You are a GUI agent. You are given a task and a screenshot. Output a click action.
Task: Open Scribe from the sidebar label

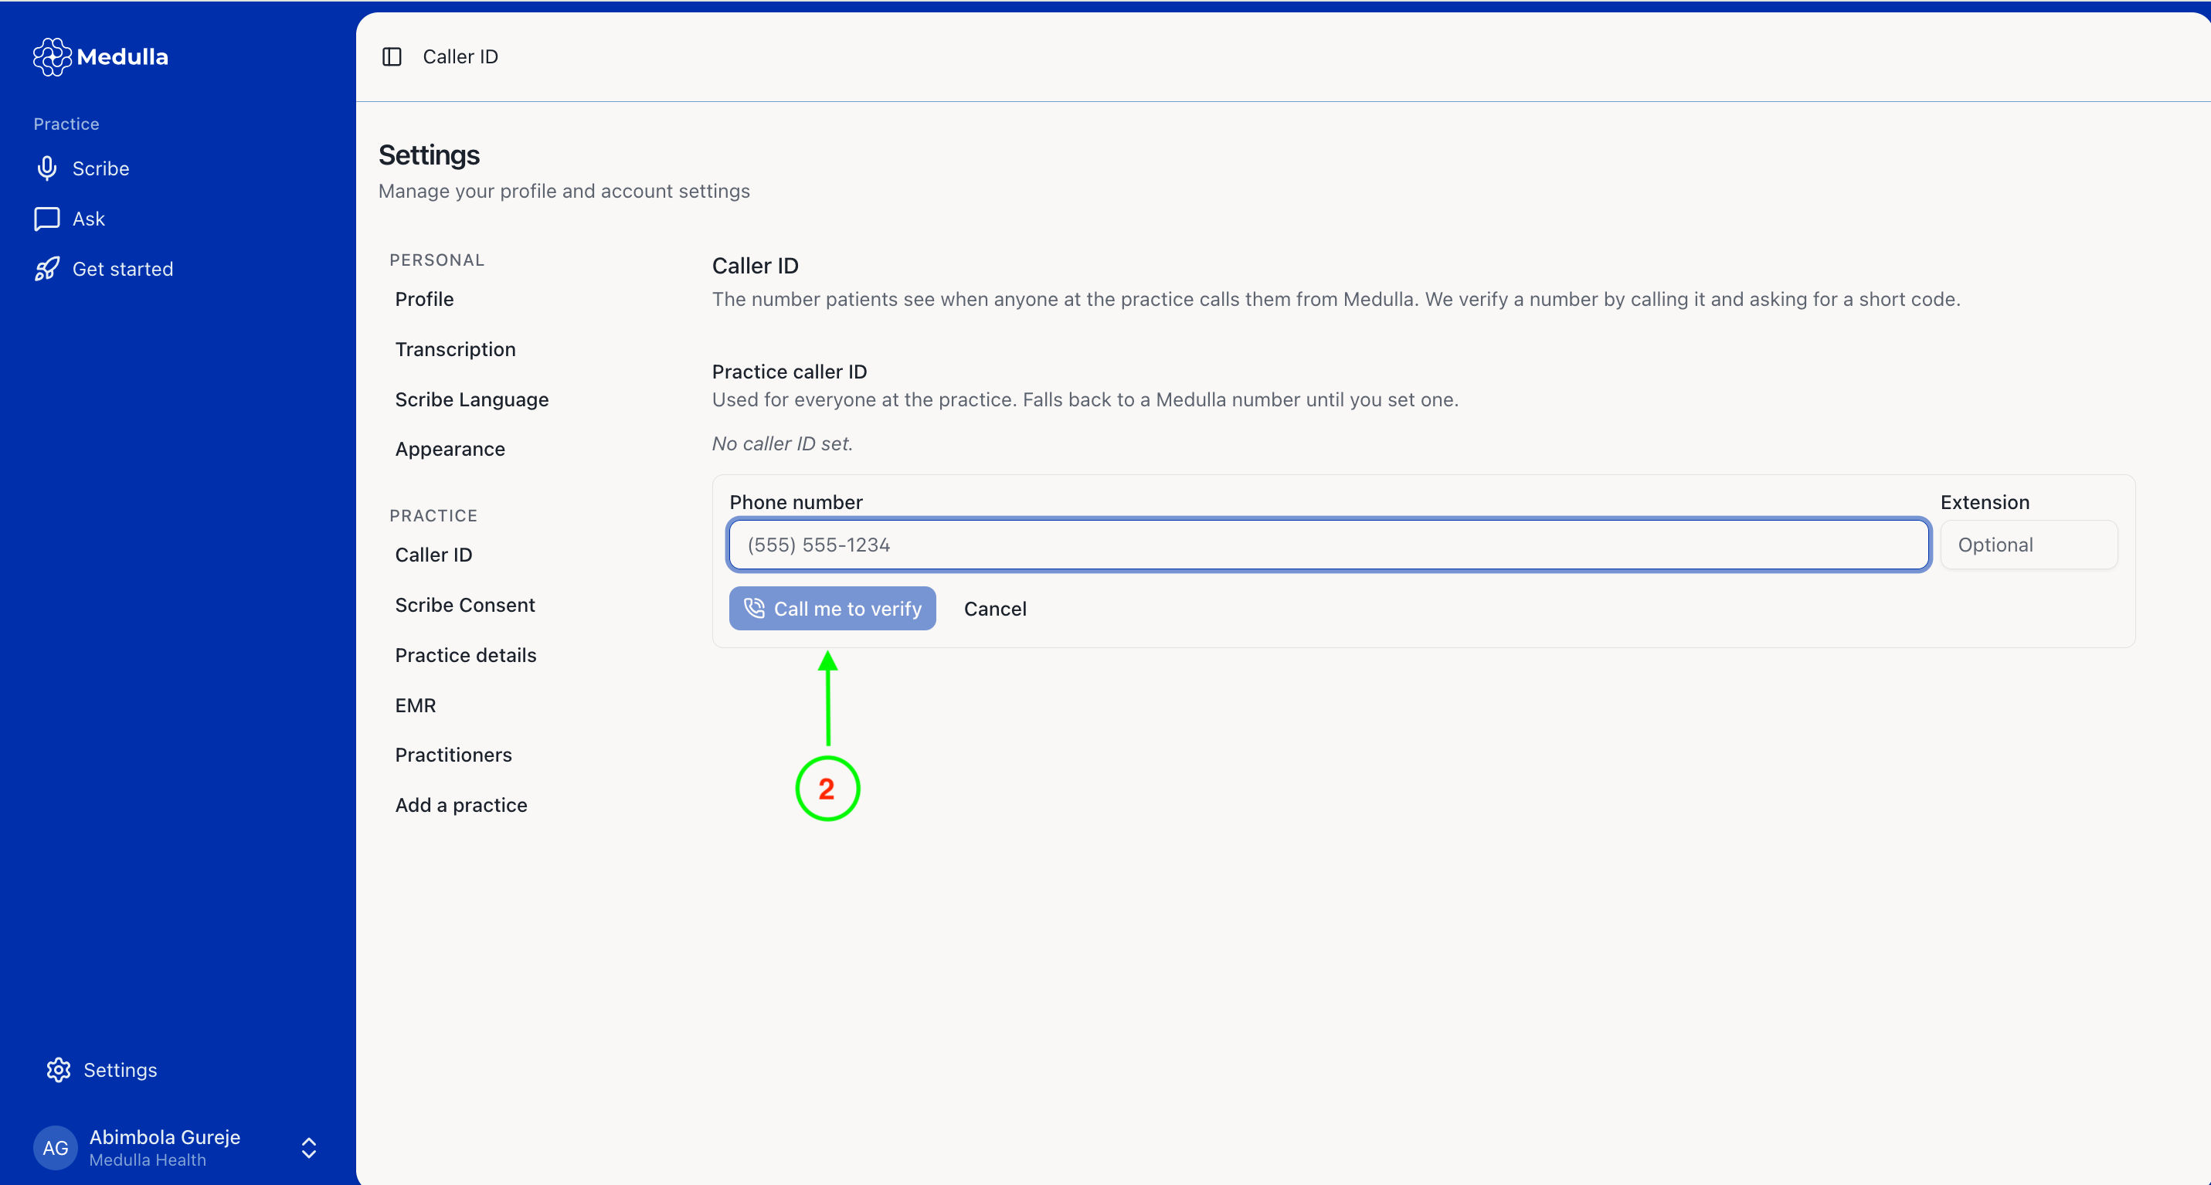(101, 168)
